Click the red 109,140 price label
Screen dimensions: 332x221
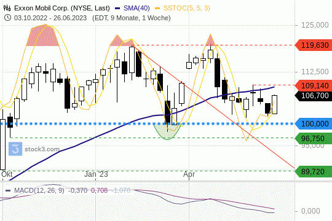point(314,86)
